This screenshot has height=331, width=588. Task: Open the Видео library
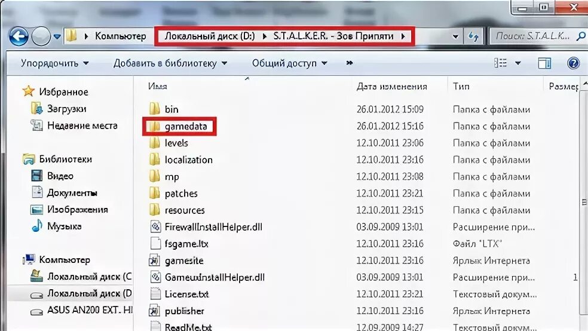click(x=60, y=176)
